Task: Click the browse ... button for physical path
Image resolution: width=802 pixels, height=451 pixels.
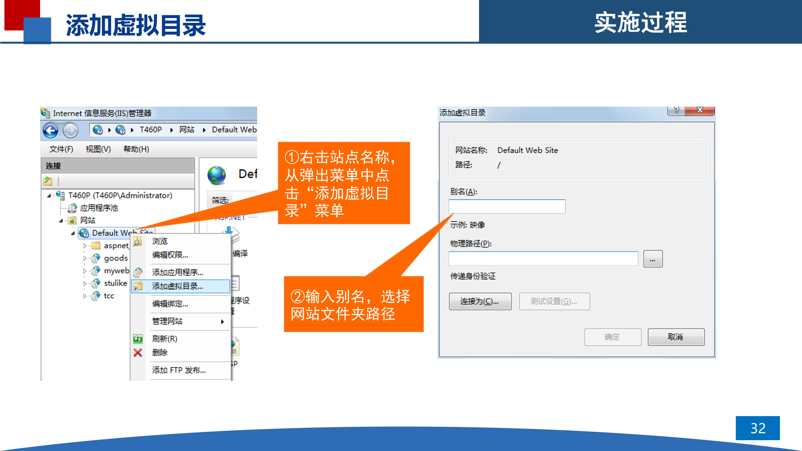Action: point(653,259)
